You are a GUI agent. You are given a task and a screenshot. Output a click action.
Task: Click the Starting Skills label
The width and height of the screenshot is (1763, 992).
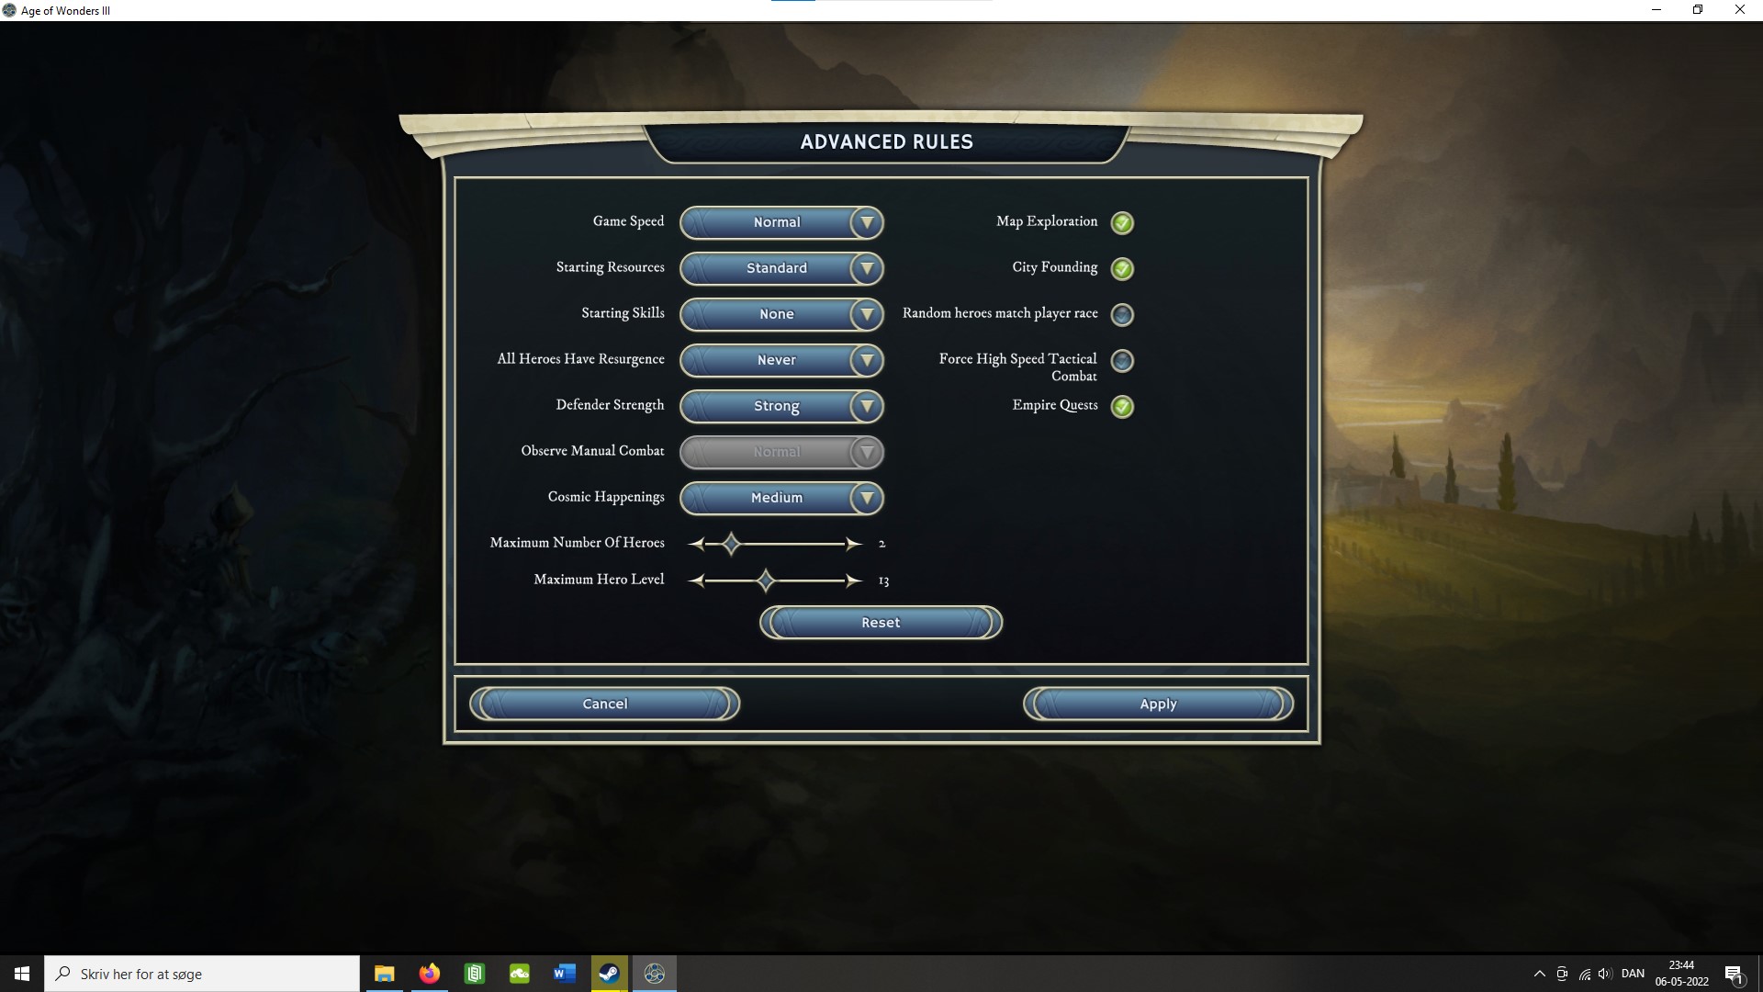pos(623,313)
